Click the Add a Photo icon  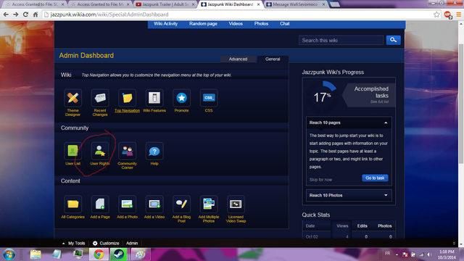tap(128, 204)
